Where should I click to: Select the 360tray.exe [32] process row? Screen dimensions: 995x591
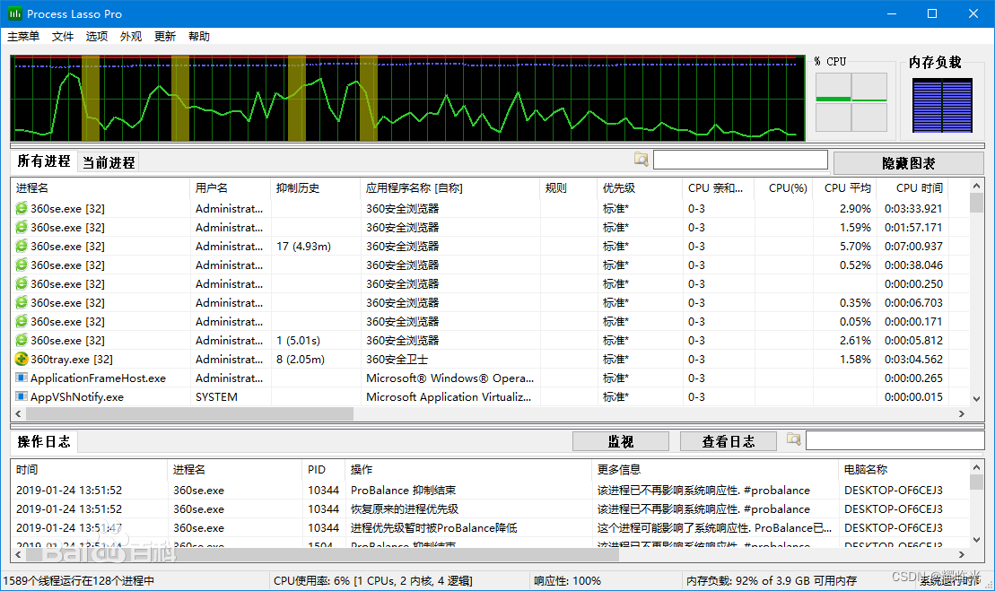pos(489,359)
